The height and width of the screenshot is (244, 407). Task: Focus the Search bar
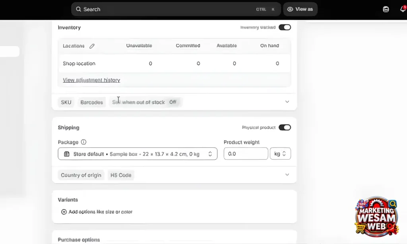176,10
